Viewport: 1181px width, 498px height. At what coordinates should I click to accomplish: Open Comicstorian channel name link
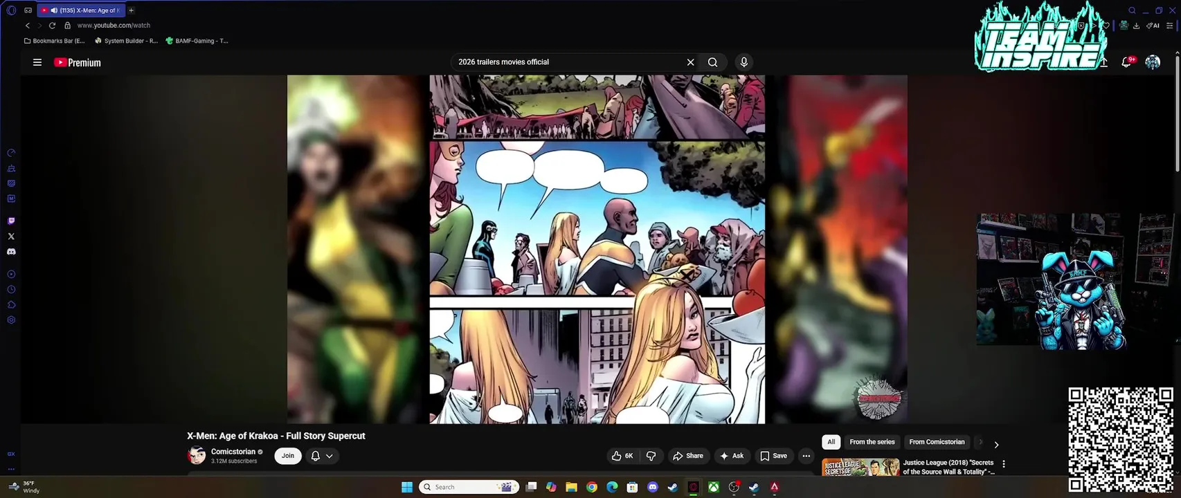click(x=233, y=452)
